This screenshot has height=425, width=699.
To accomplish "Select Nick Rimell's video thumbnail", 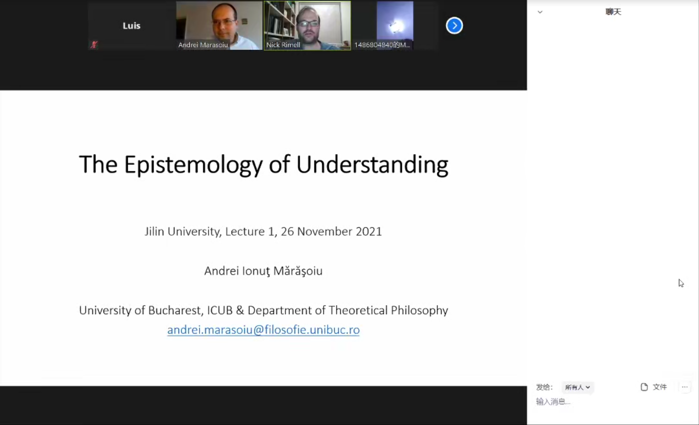I will pos(307,22).
